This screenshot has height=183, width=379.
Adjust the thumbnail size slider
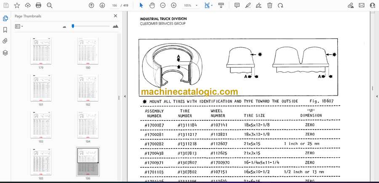73,26
